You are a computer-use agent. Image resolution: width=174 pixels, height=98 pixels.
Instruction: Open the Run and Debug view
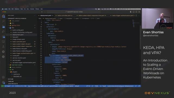click(x=3, y=32)
